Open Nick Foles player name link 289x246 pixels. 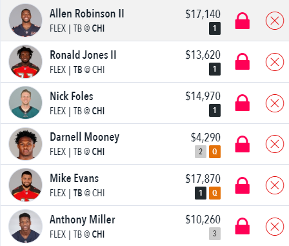point(72,96)
